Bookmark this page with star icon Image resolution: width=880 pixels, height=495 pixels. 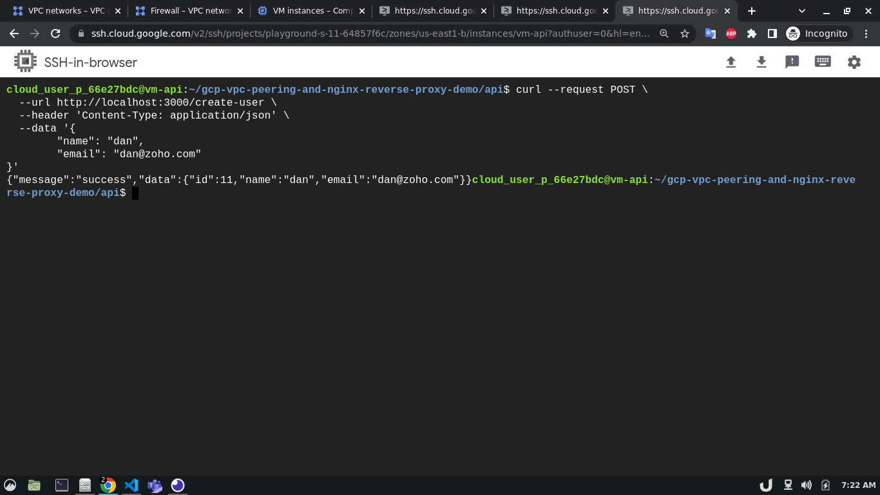click(685, 34)
